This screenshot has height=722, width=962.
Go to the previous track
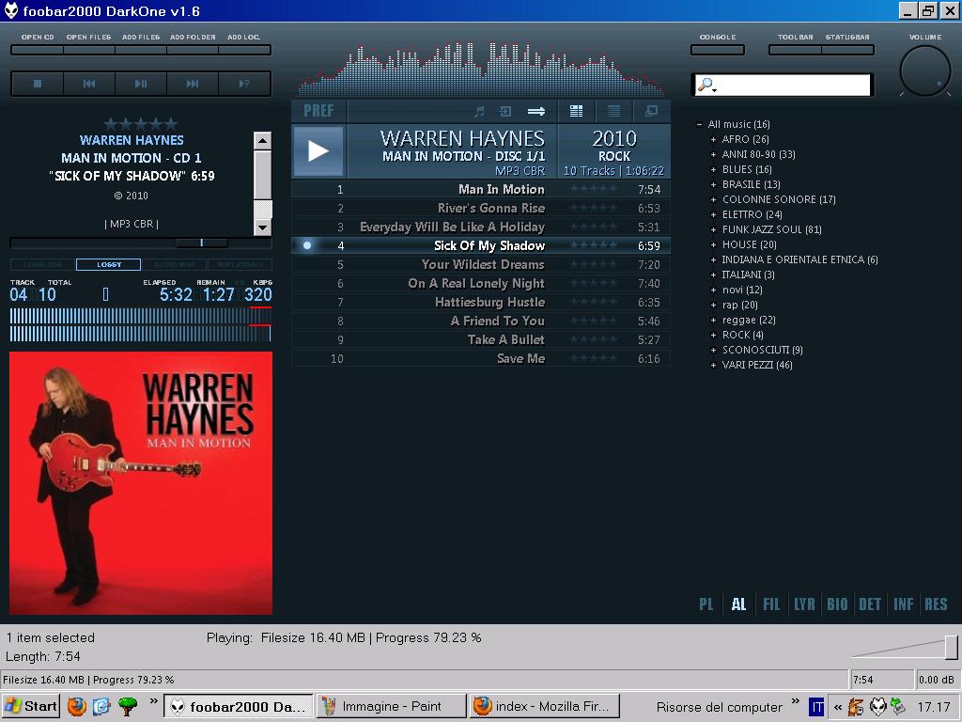(89, 84)
